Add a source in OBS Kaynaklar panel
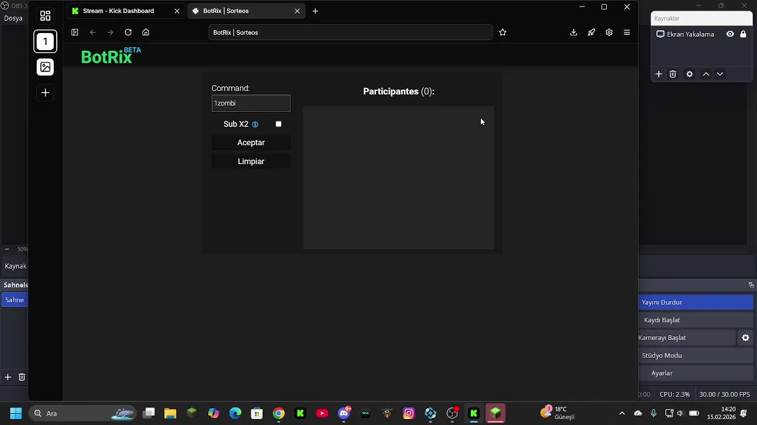Image resolution: width=757 pixels, height=425 pixels. point(659,74)
